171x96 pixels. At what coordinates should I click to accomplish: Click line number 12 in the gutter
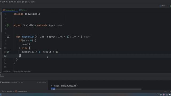point(5,56)
